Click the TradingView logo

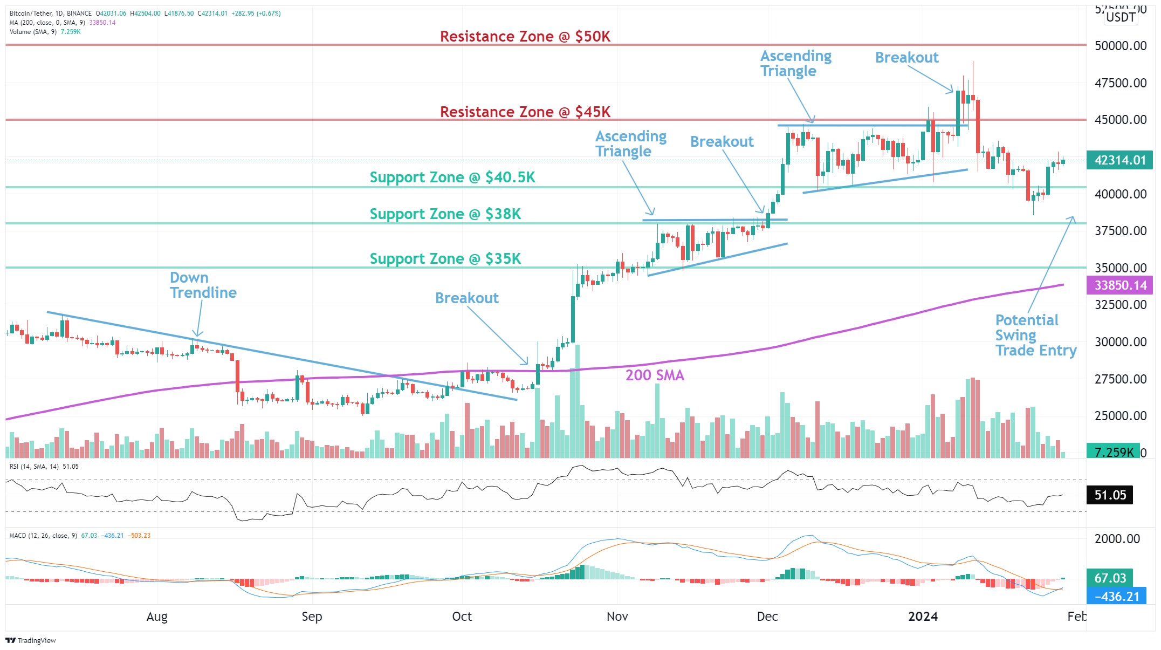click(x=30, y=640)
